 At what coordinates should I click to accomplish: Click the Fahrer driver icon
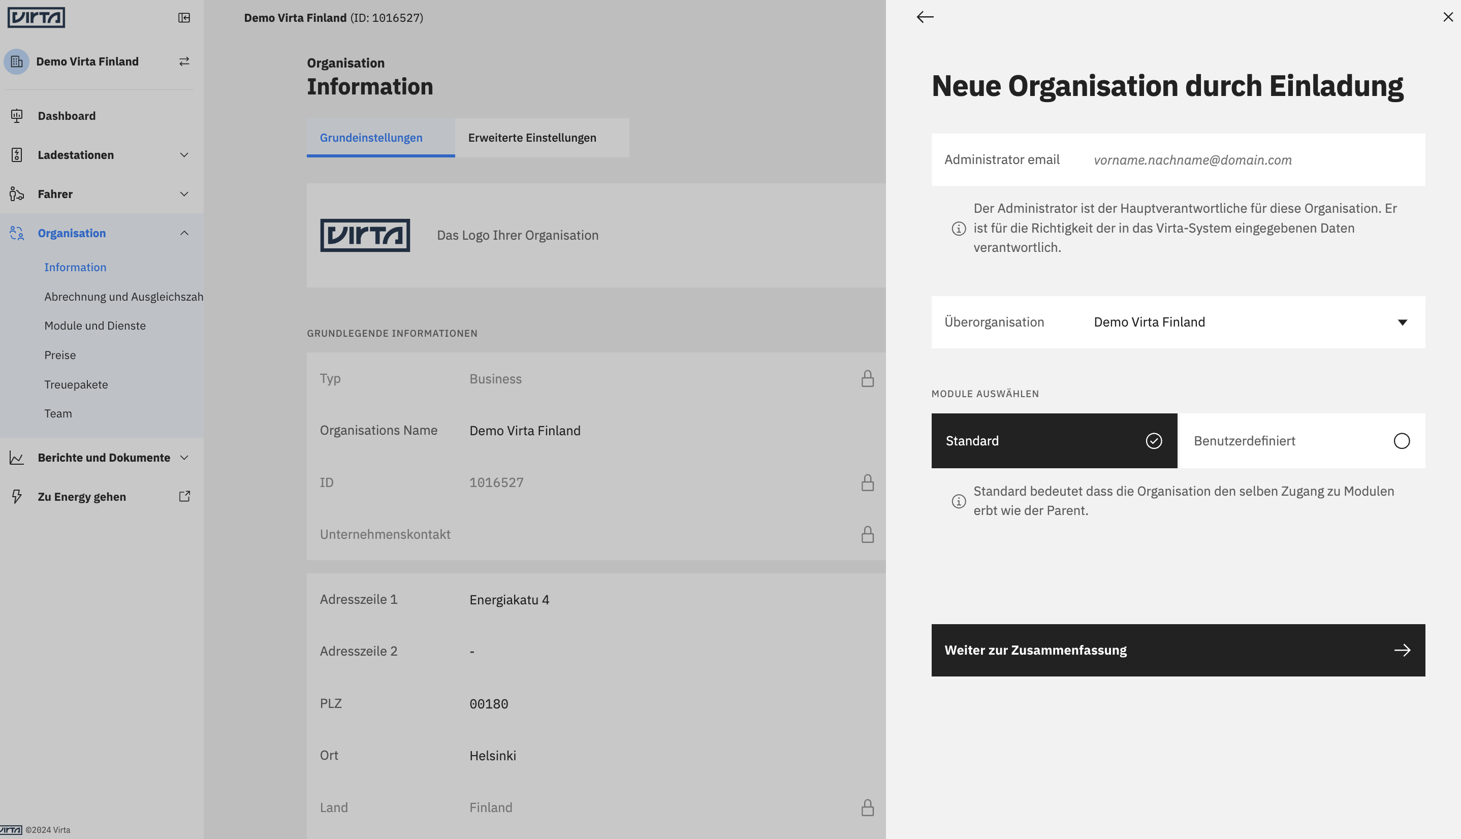coord(17,194)
